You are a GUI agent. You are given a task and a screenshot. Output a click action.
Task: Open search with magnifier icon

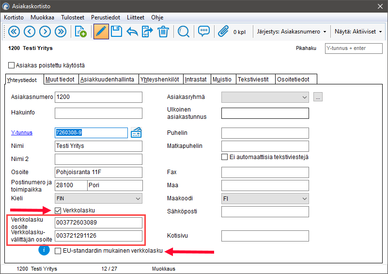[x=184, y=32]
